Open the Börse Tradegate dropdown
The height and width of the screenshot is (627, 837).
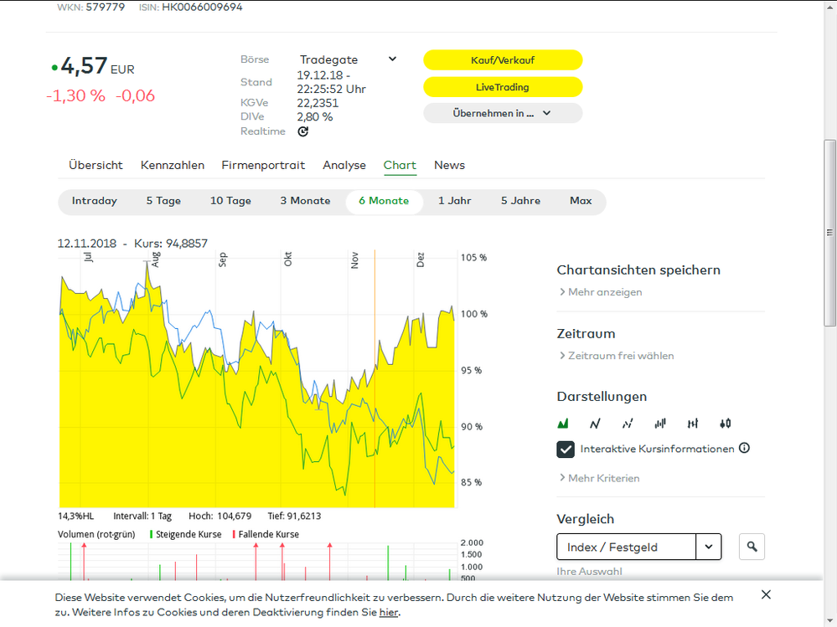[391, 59]
